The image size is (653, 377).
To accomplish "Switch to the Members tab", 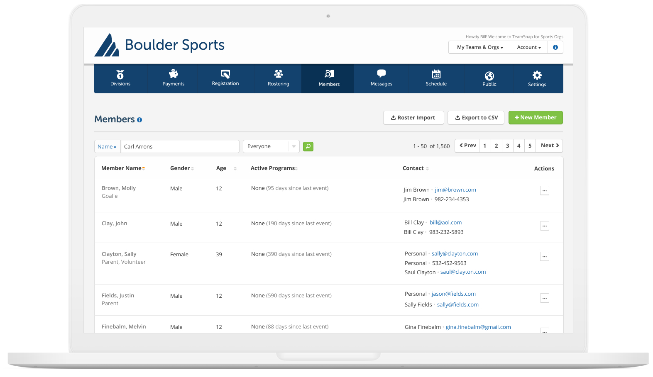I will point(329,78).
